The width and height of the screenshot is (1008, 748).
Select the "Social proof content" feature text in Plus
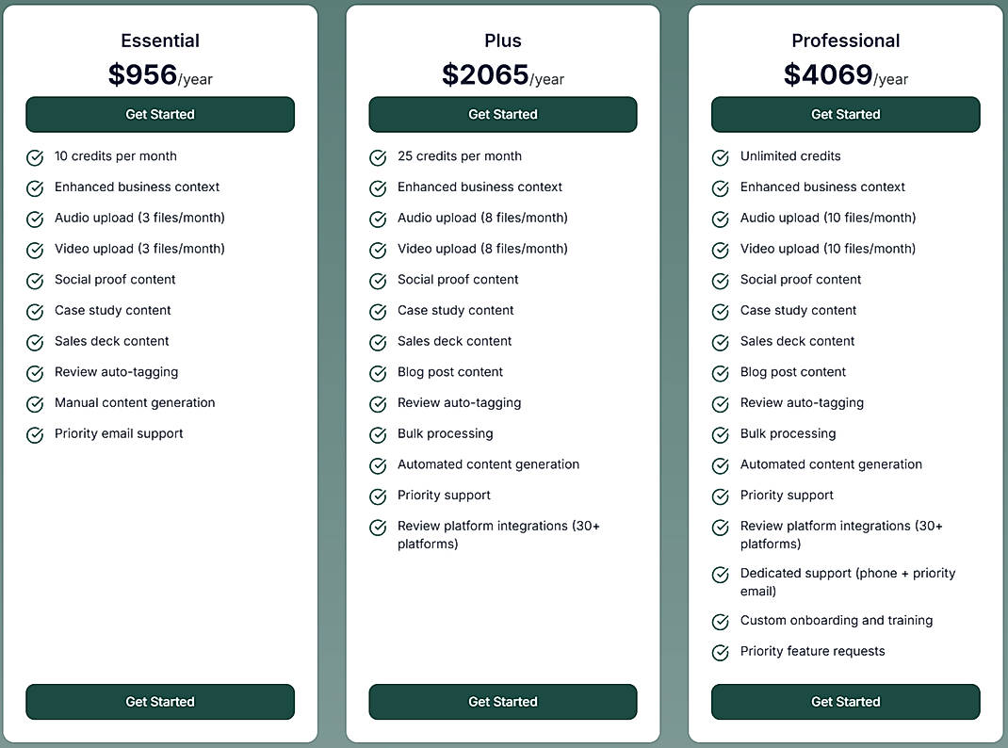tap(458, 280)
